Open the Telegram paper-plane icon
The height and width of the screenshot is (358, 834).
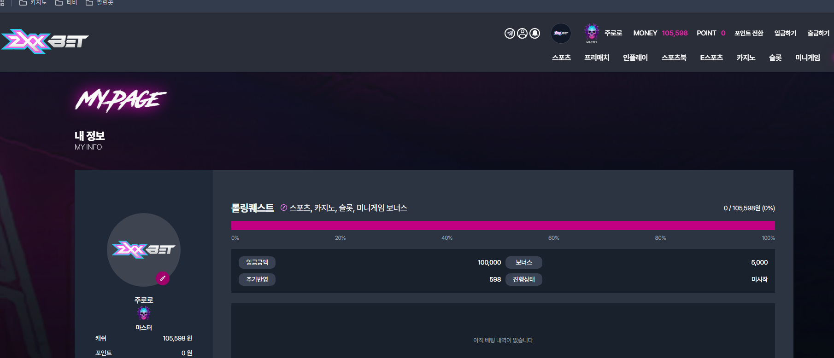[x=510, y=33]
